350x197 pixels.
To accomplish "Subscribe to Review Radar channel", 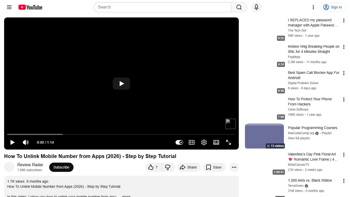I will tap(61, 167).
